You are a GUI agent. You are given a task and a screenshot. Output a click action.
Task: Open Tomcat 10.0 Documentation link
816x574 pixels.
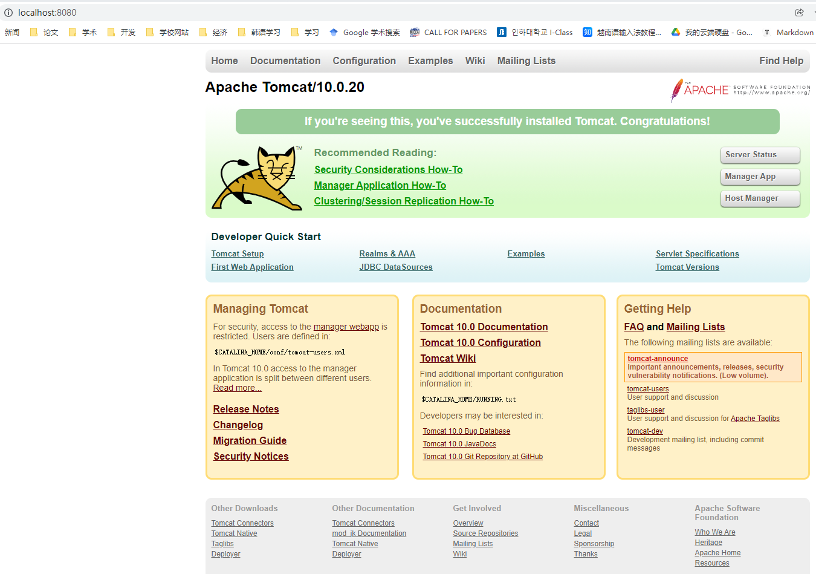click(x=484, y=327)
